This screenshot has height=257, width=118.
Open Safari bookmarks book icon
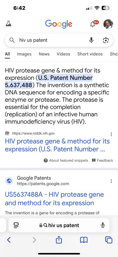coord(84,240)
